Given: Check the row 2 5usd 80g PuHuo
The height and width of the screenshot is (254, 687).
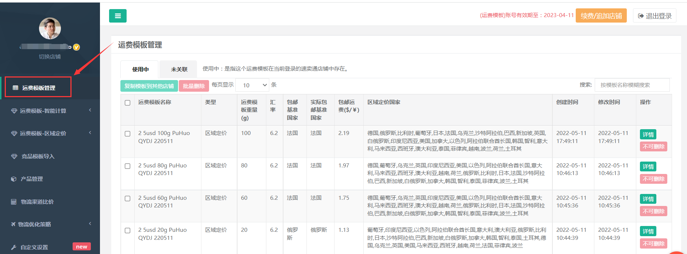Looking at the screenshot, I should click(x=128, y=166).
